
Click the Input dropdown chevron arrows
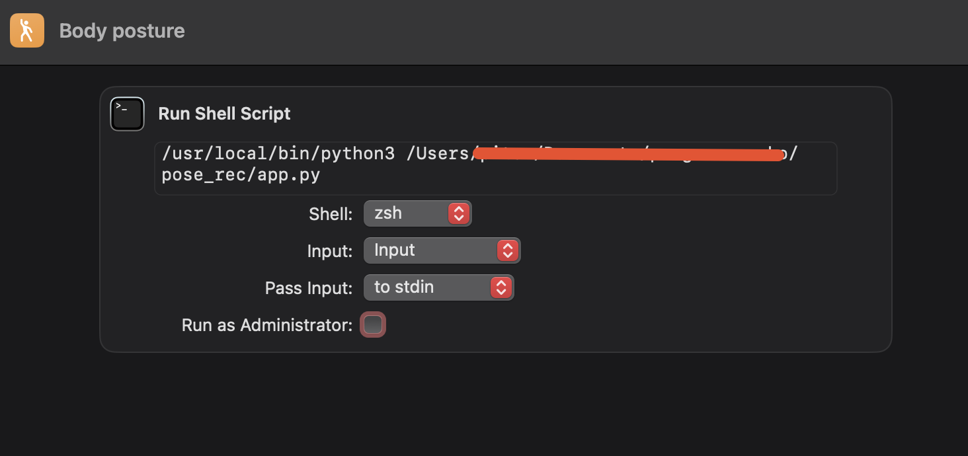(x=507, y=250)
